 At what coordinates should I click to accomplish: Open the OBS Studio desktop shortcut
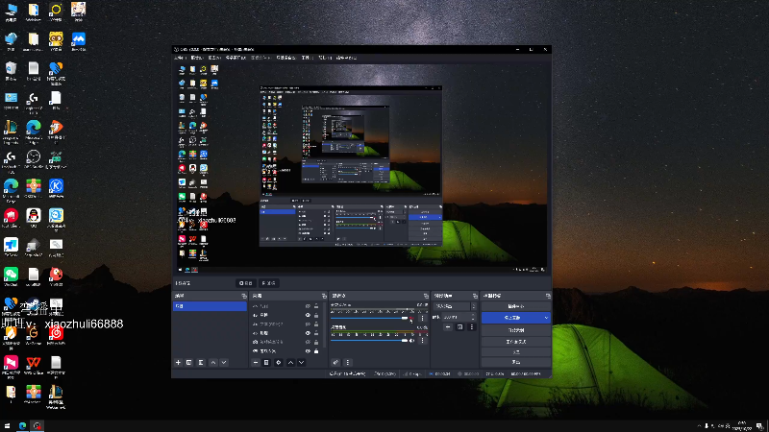[34, 159]
